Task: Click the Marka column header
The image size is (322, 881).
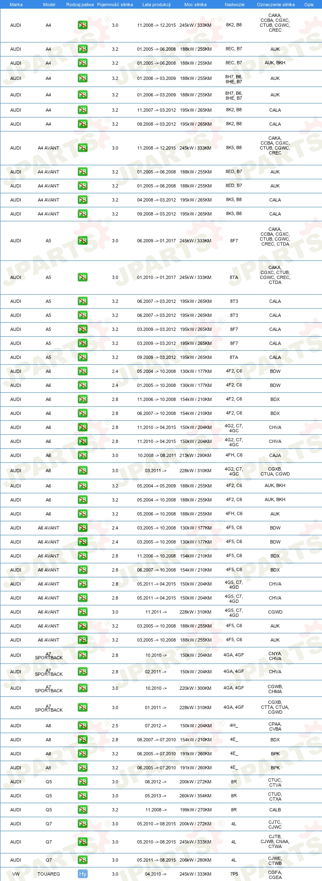Action: (x=16, y=5)
